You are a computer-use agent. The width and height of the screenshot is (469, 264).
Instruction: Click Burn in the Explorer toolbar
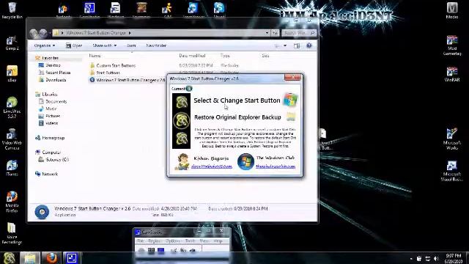click(131, 45)
